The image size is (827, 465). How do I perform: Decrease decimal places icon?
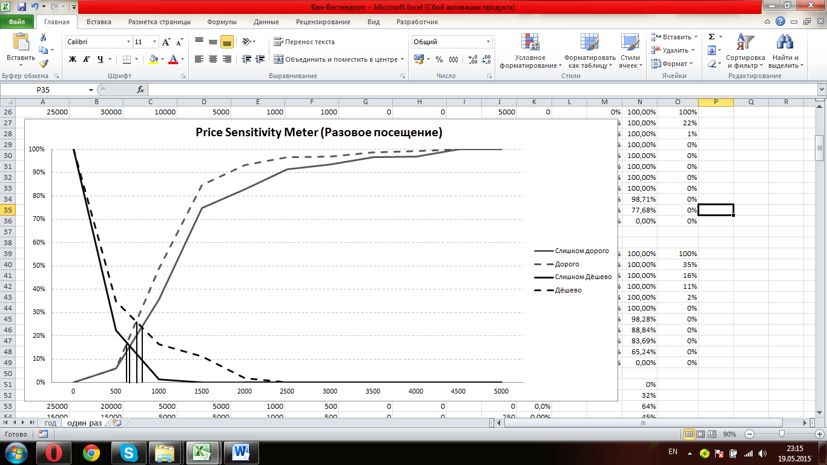point(487,59)
